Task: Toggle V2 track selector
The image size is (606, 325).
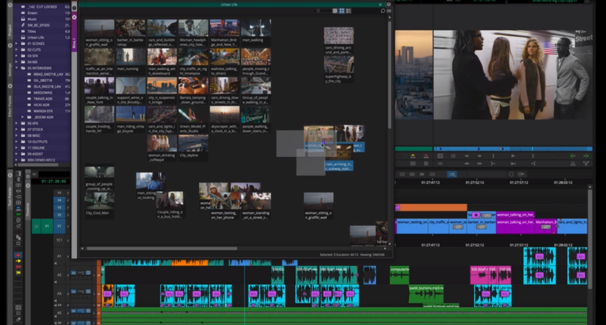Action: [x=59, y=216]
